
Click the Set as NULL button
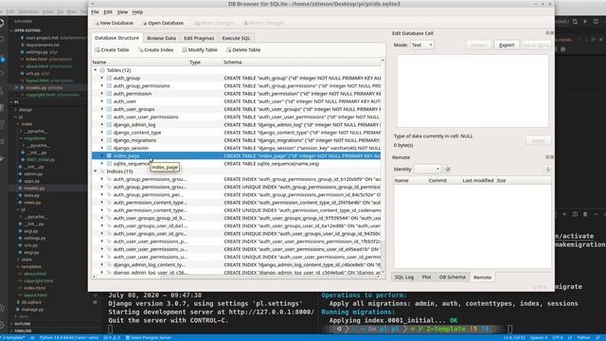537,45
